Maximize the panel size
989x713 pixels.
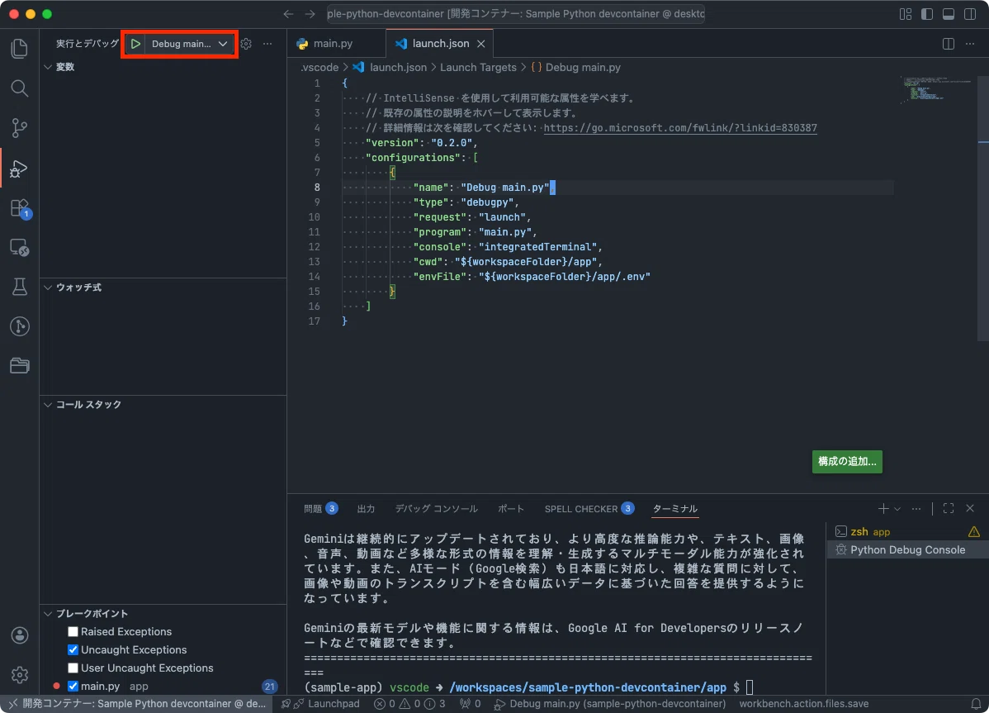click(x=948, y=509)
